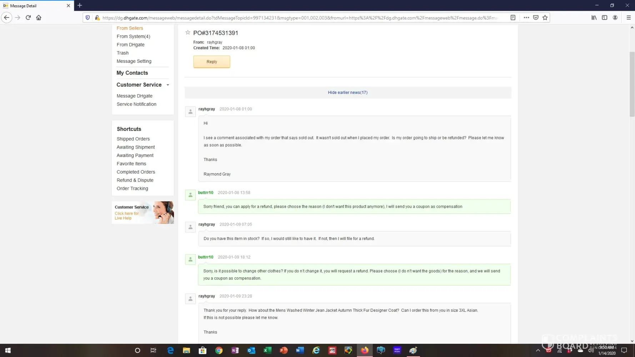635x357 pixels.
Task: Toggle reader view icon in address bar
Action: (x=513, y=17)
